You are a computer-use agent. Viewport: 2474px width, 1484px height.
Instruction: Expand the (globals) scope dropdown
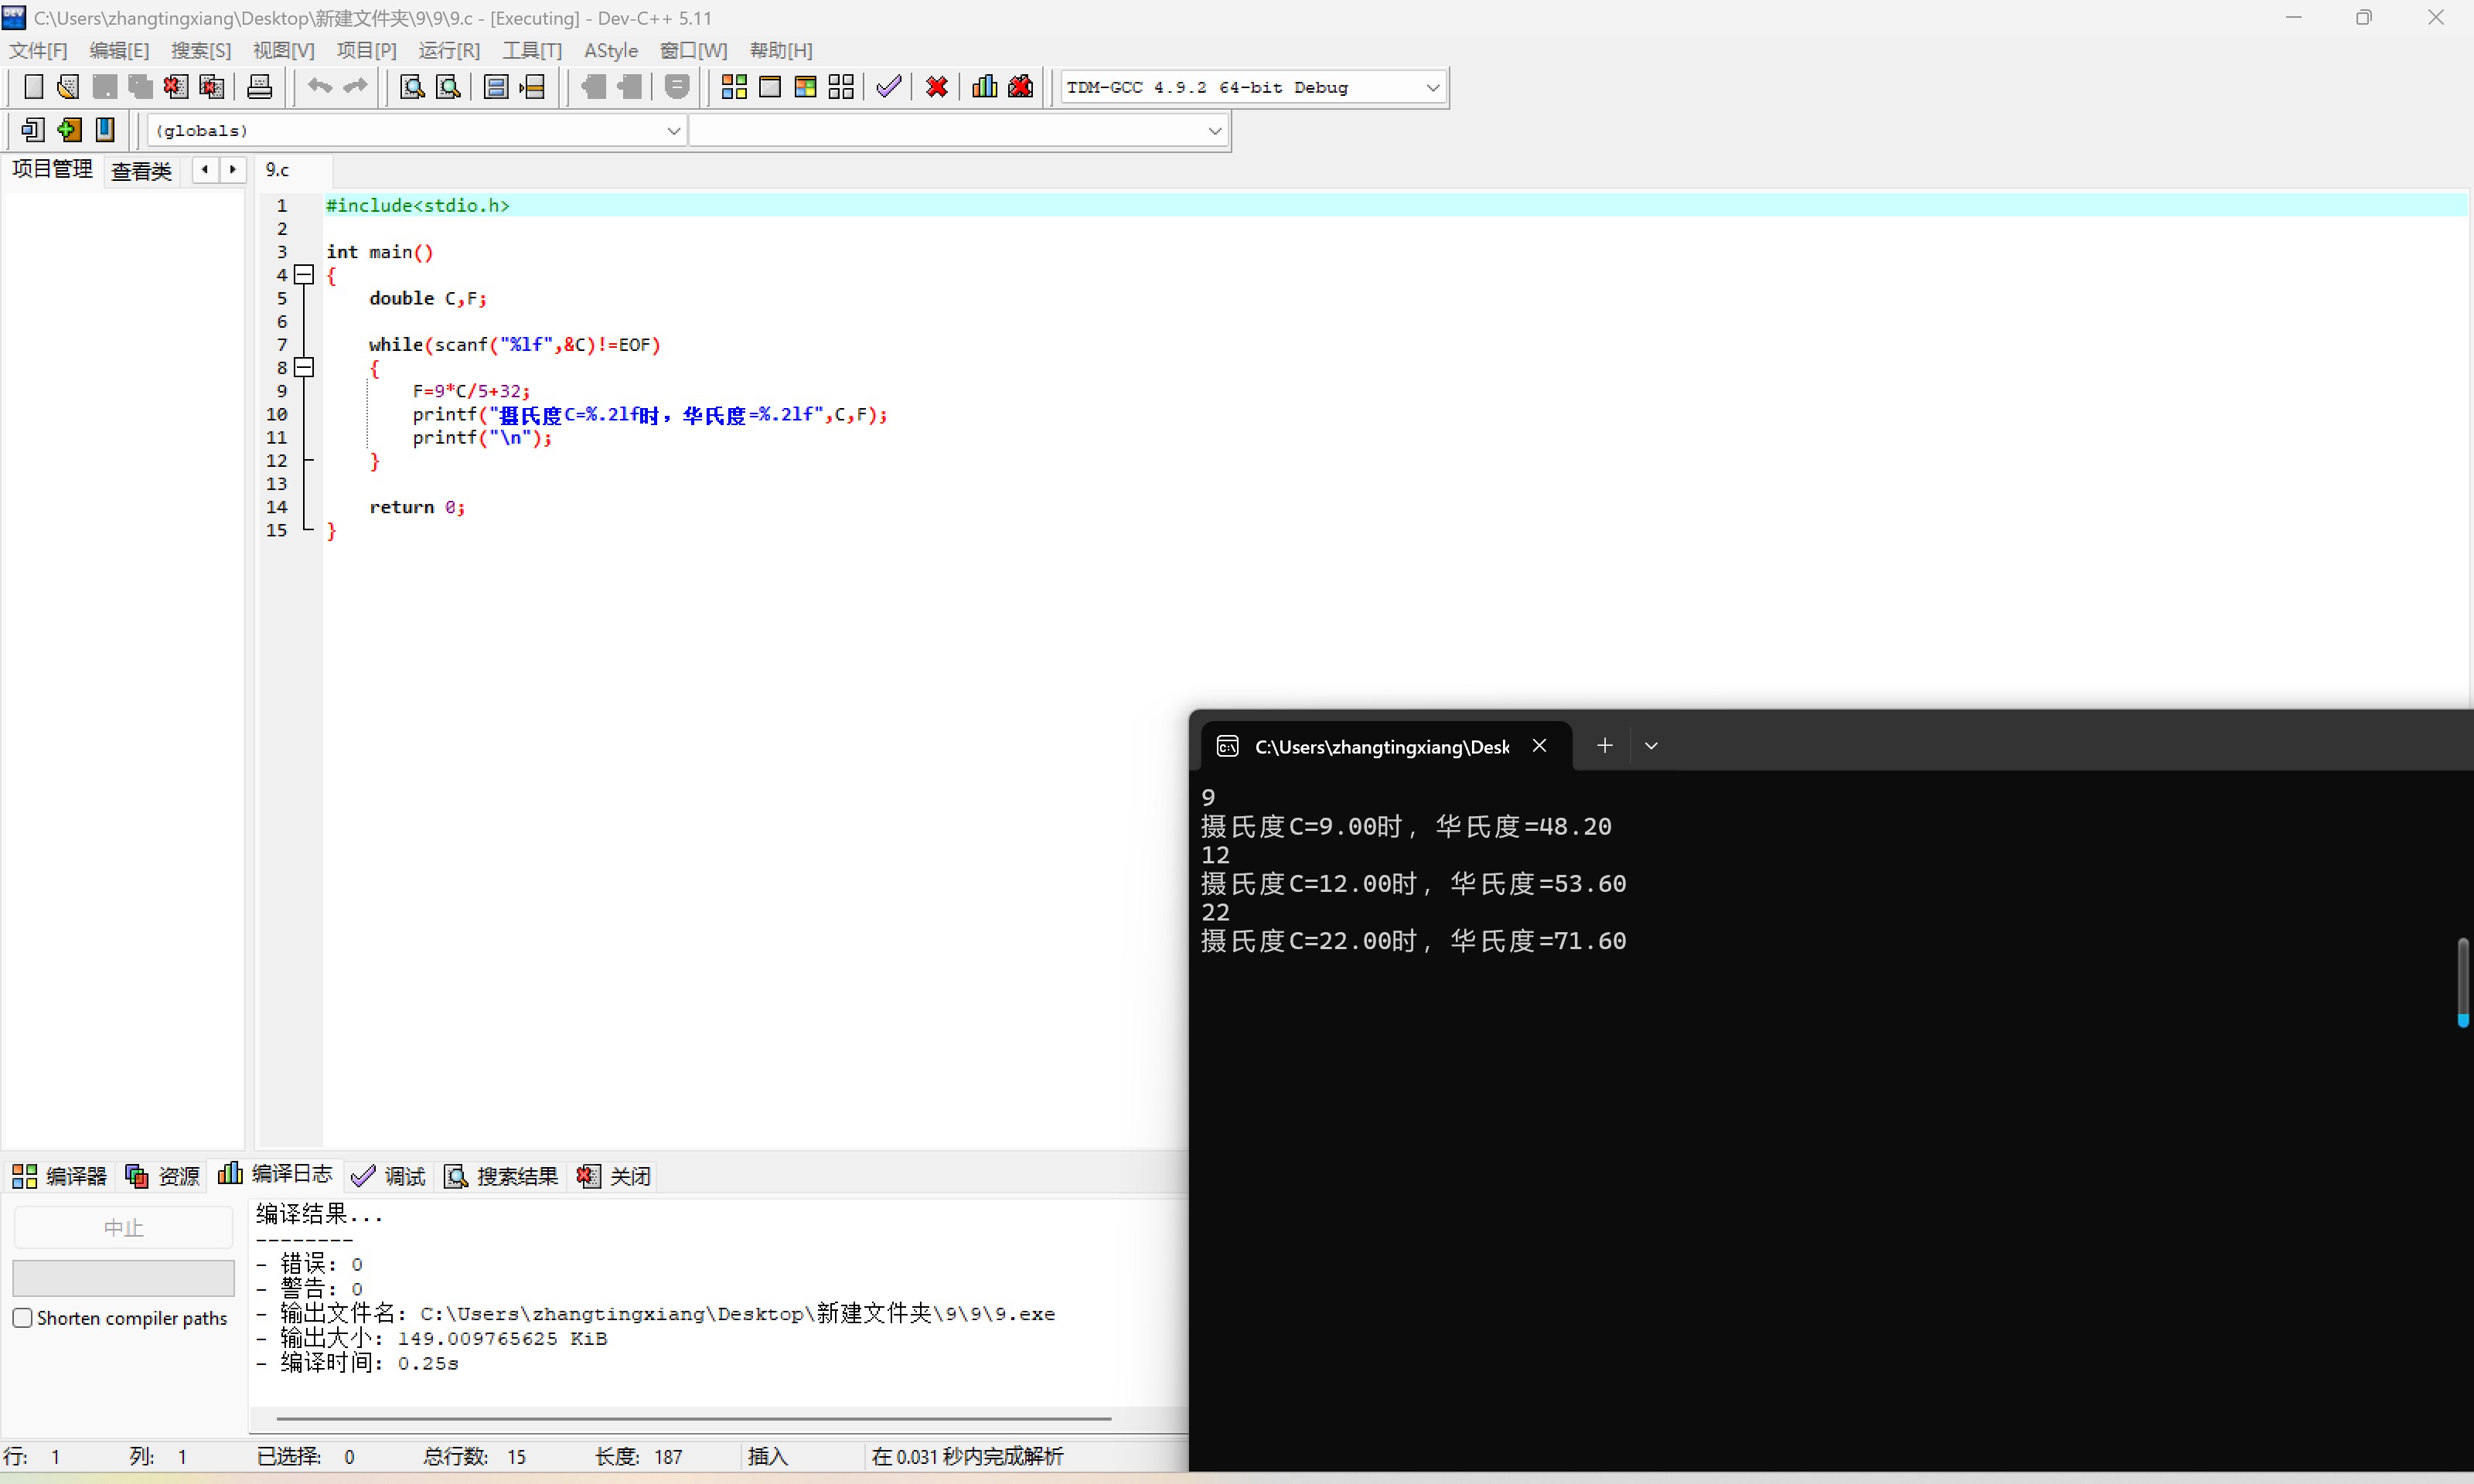point(673,131)
